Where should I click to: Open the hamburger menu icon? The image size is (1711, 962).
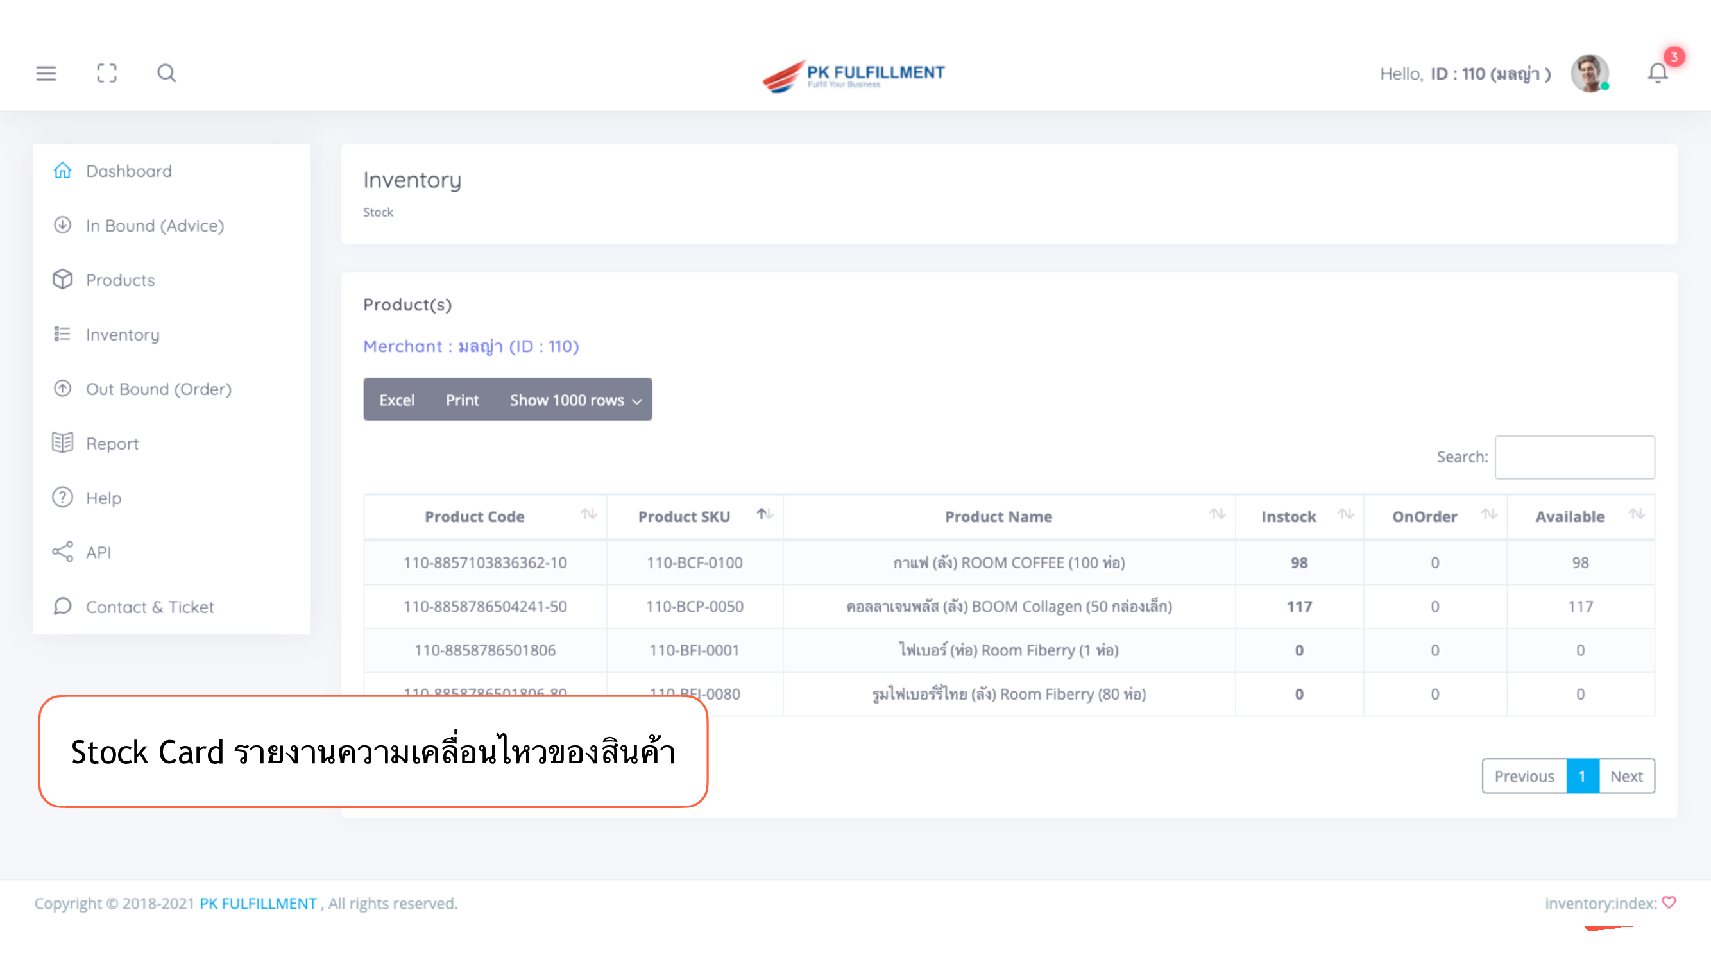tap(46, 73)
